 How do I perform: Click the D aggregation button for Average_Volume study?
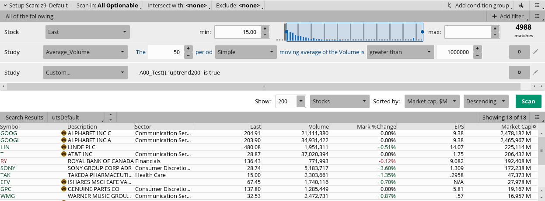tap(520, 52)
